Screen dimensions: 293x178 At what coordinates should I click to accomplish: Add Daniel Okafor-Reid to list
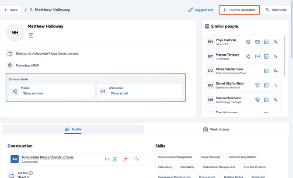coord(276,85)
